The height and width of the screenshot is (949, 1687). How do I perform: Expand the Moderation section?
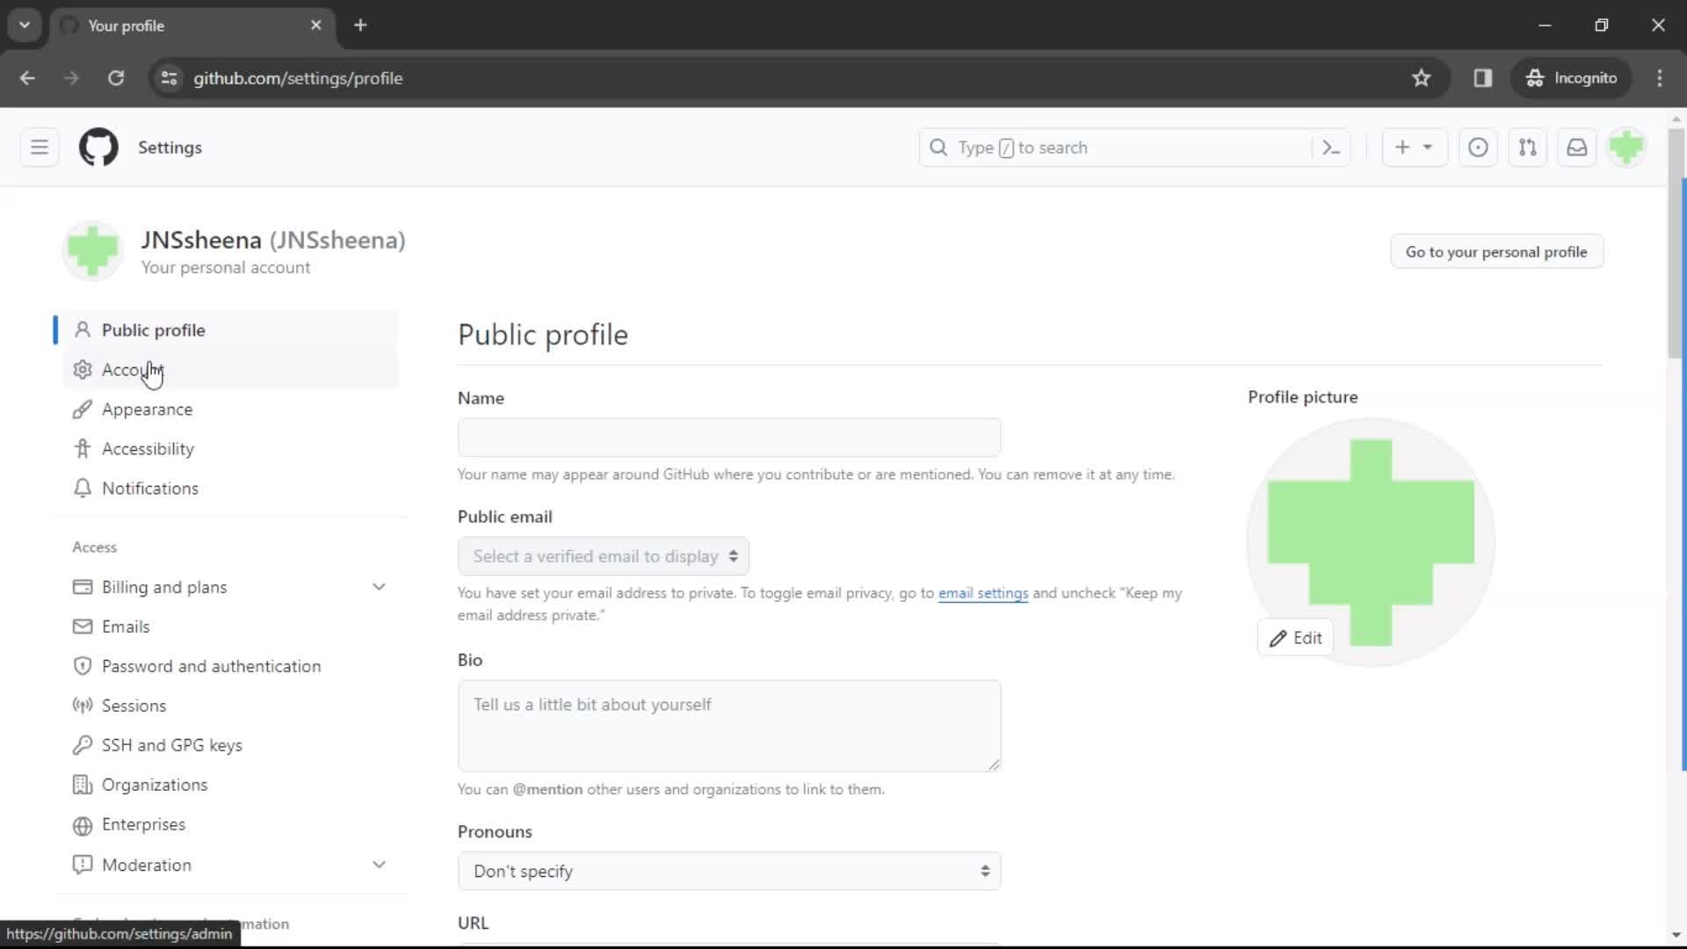pyautogui.click(x=379, y=865)
